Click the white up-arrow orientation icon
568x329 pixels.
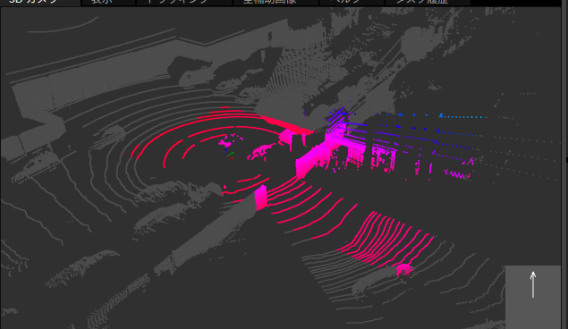point(533,285)
